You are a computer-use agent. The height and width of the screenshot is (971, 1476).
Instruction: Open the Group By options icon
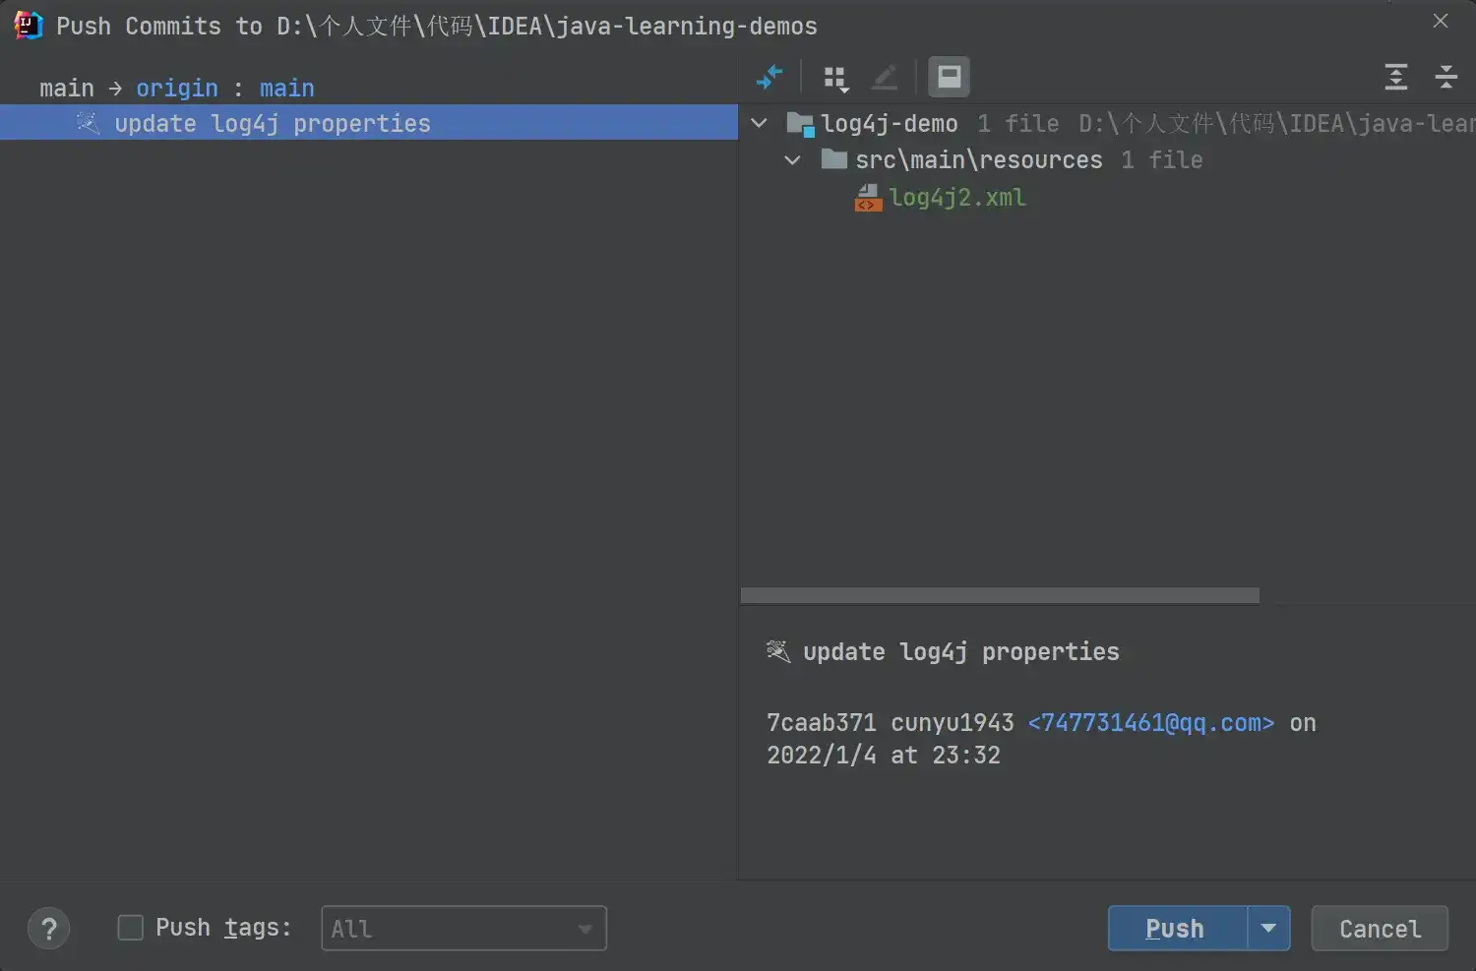835,78
